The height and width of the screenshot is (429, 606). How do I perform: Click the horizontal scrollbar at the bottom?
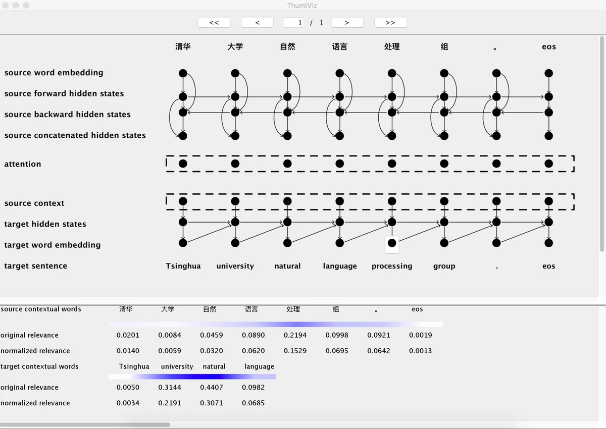click(86, 424)
